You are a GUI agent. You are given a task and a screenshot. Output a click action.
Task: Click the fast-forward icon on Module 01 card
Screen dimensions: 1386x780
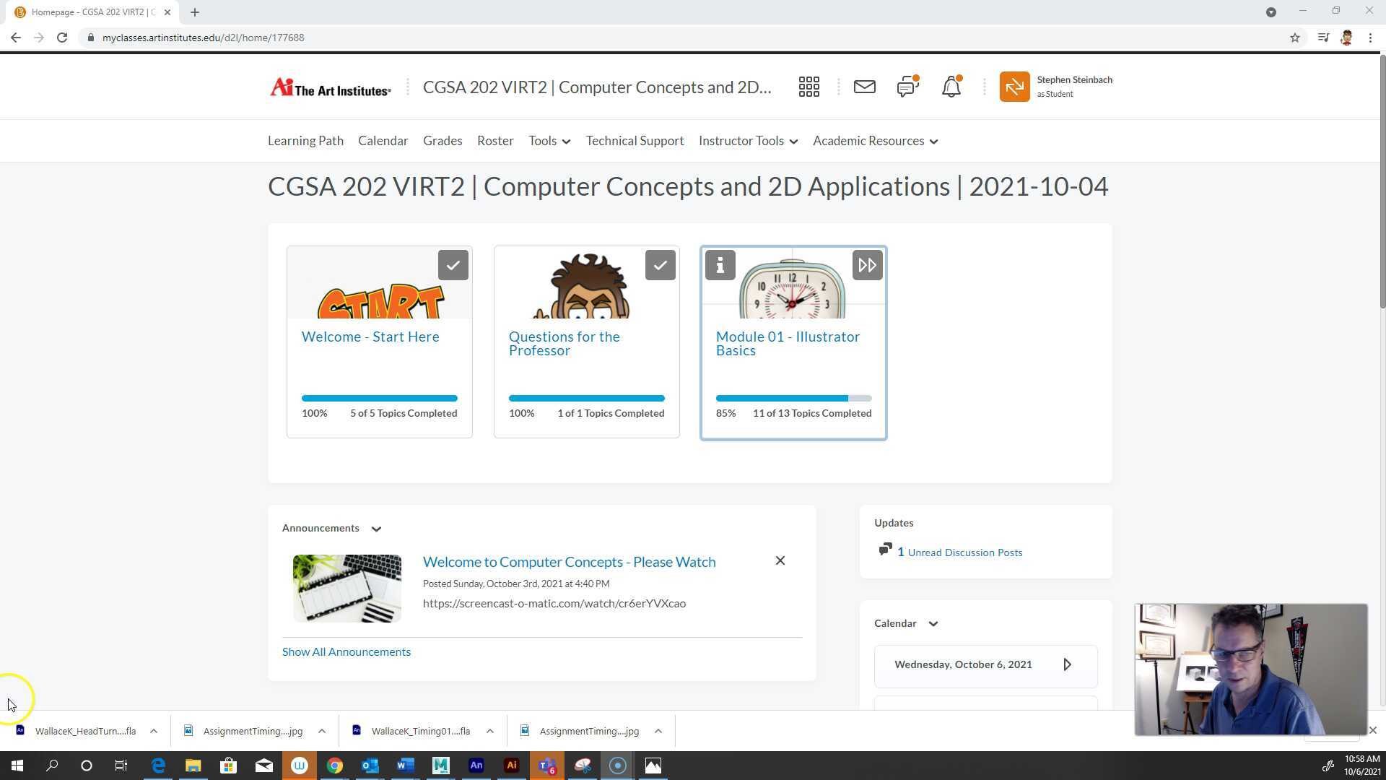pos(867,265)
